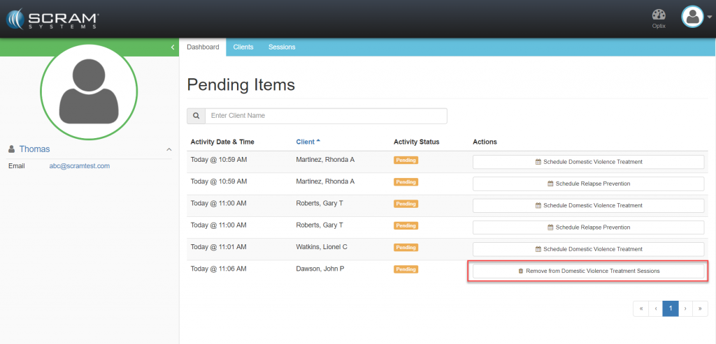Click the magnifying glass search icon

click(x=196, y=116)
